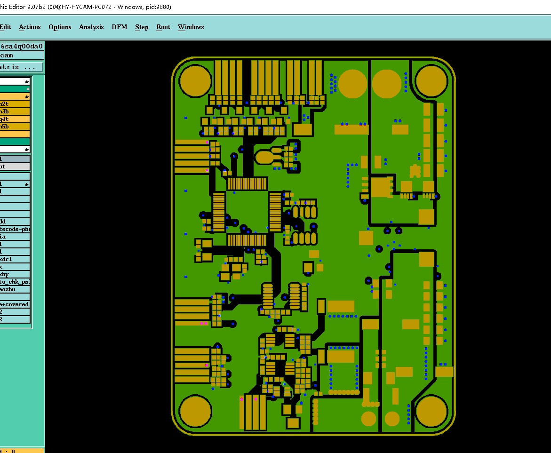Select the n5b layer row
551x453 pixels.
pos(15,127)
